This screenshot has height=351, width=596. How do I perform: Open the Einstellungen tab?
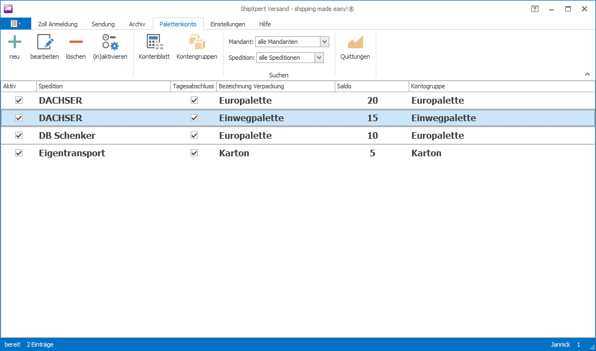(228, 24)
